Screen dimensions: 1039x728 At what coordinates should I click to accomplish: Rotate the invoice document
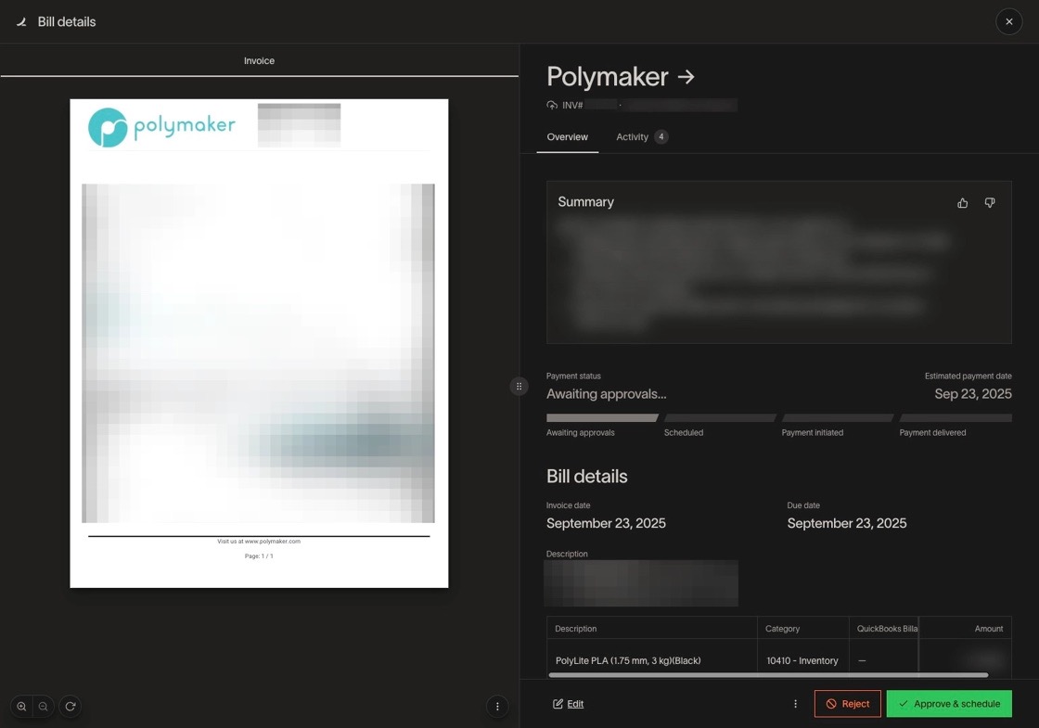coord(70,707)
